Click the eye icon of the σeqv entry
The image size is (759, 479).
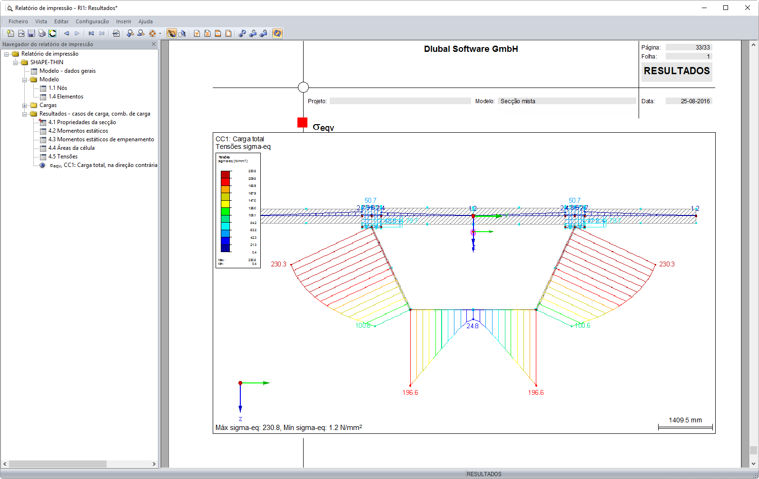[42, 165]
